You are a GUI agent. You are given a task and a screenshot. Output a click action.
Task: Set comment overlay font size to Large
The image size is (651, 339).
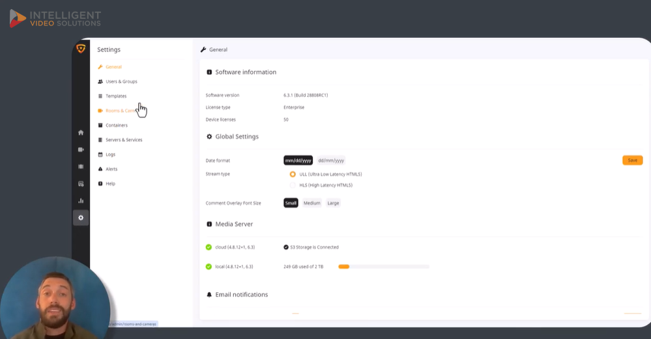334,203
